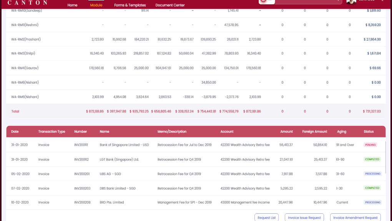Click UBS AG - SGD name
The height and width of the screenshot is (221, 392).
click(110, 174)
